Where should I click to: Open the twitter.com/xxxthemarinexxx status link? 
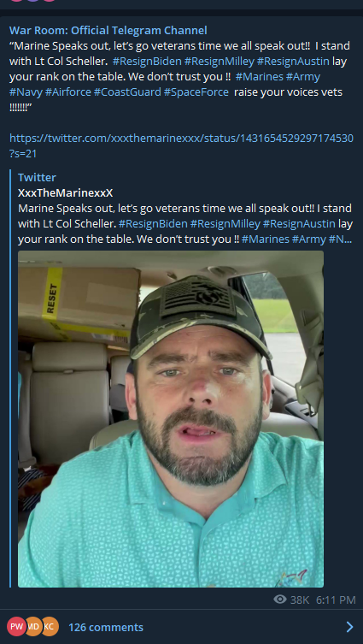click(181, 145)
